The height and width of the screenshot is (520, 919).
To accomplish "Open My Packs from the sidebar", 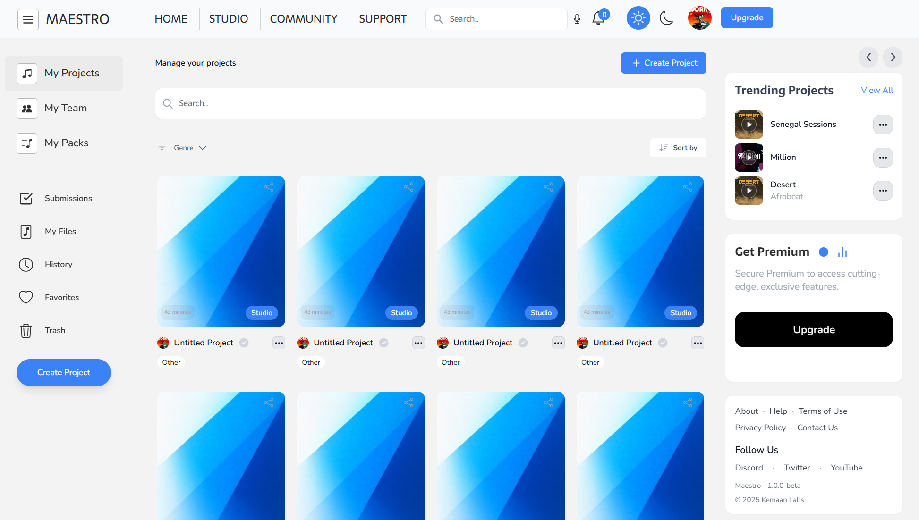I will click(67, 143).
